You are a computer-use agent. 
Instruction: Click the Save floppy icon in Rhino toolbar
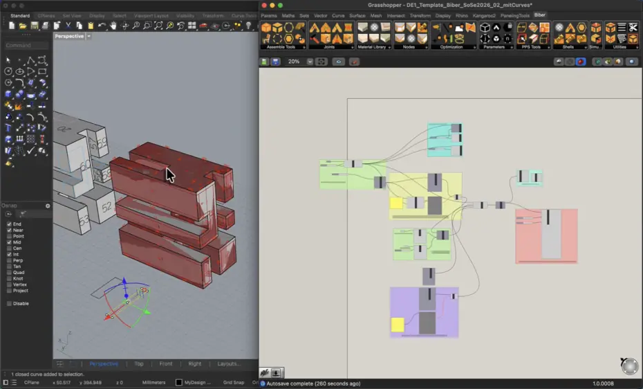point(34,26)
